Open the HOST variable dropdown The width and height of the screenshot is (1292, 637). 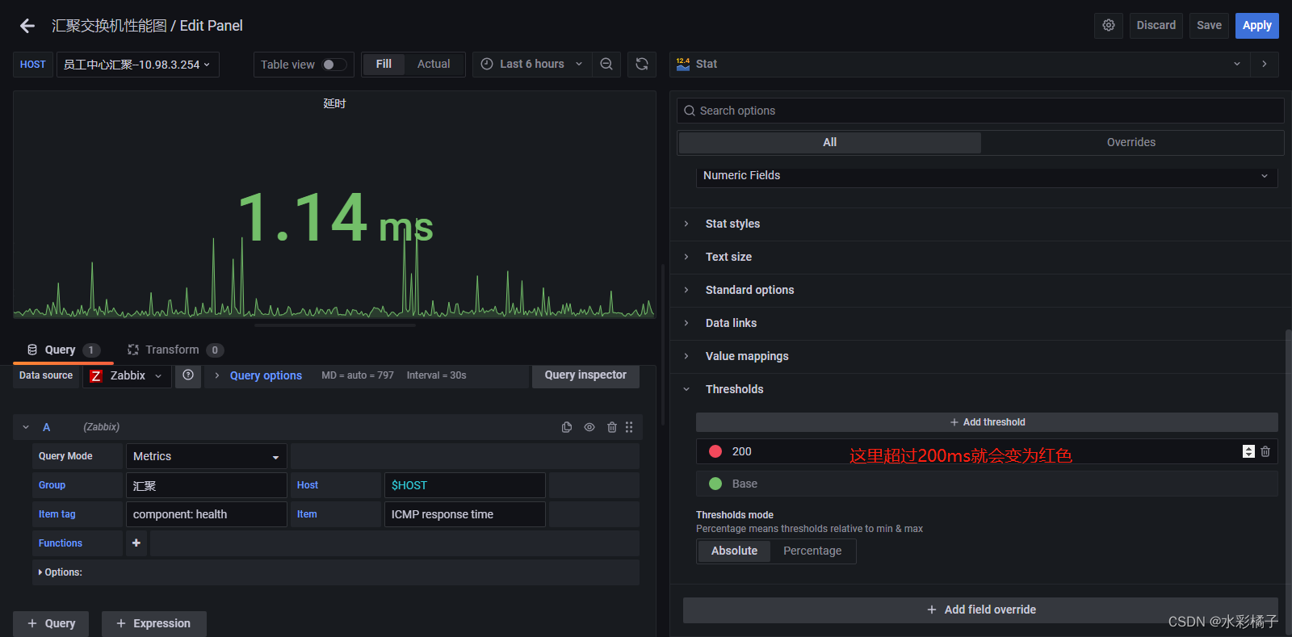[137, 65]
